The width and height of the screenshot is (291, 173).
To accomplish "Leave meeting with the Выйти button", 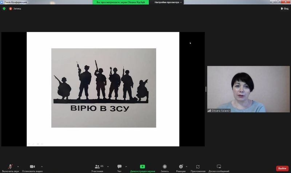I will [x=282, y=168].
